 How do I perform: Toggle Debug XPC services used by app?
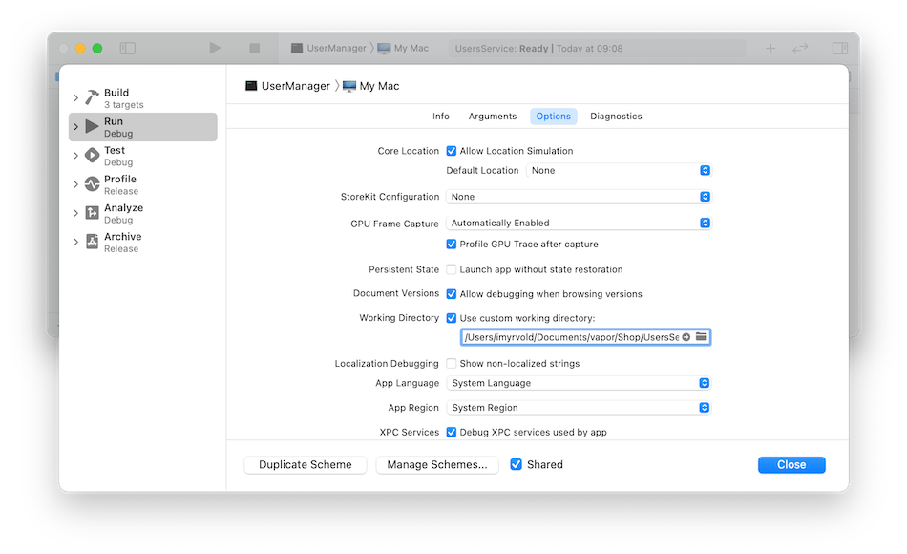(452, 432)
